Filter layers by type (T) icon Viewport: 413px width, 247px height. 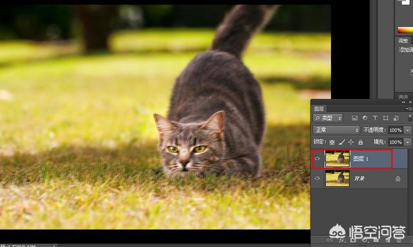pos(375,118)
